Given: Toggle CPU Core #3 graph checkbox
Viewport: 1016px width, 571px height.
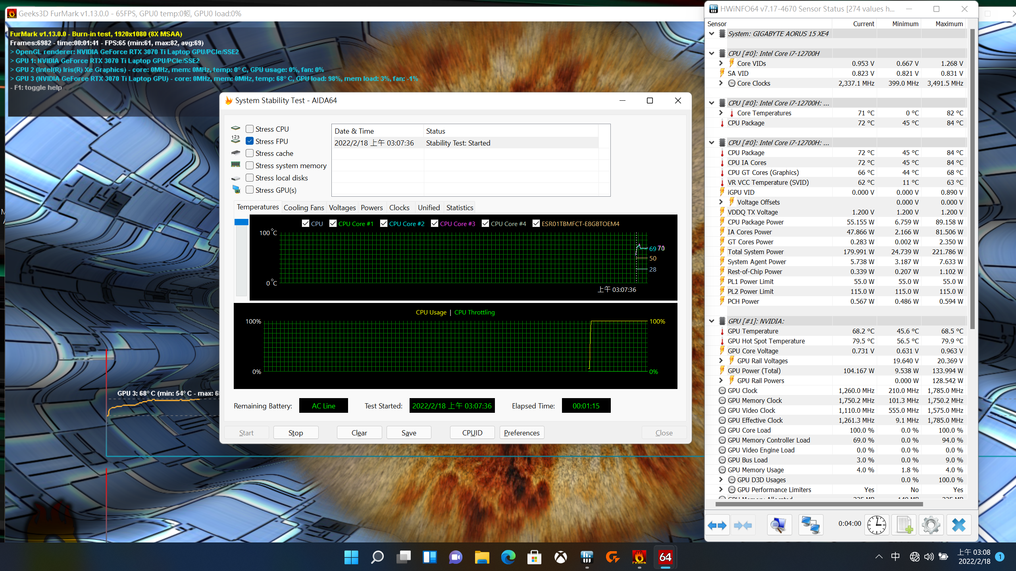Looking at the screenshot, I should pyautogui.click(x=435, y=224).
